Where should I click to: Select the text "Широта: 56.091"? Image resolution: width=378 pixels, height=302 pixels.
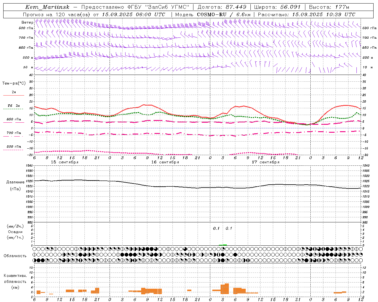pyautogui.click(x=277, y=7)
